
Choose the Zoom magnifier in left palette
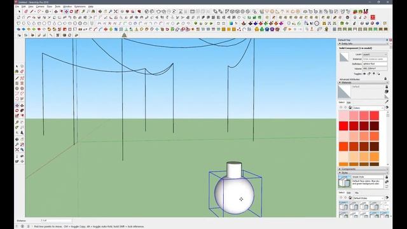17,144
